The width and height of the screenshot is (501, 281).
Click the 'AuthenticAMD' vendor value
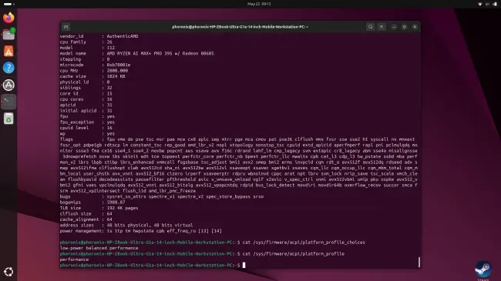click(x=123, y=36)
